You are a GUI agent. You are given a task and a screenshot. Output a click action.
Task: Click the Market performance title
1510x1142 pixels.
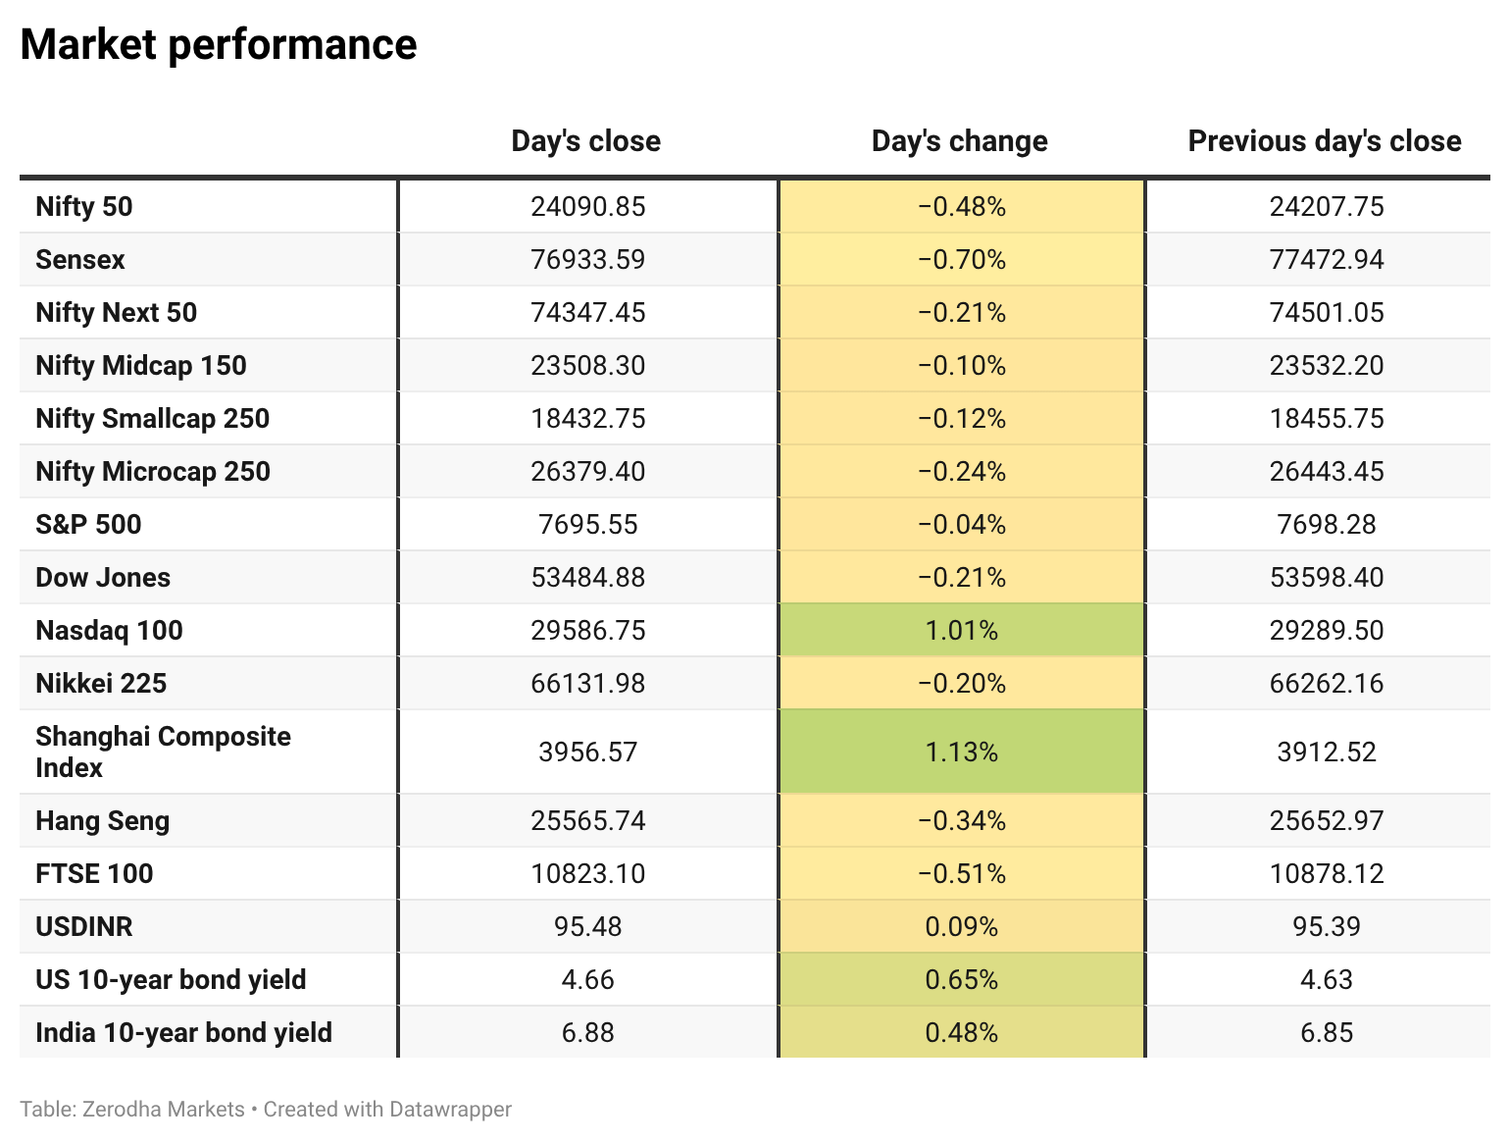219,45
